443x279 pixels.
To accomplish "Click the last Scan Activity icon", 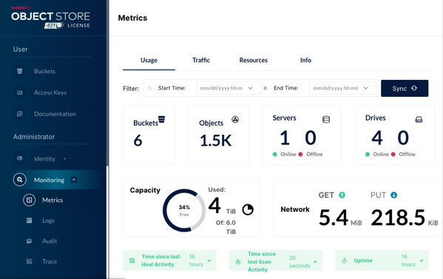I will pyautogui.click(x=238, y=262).
